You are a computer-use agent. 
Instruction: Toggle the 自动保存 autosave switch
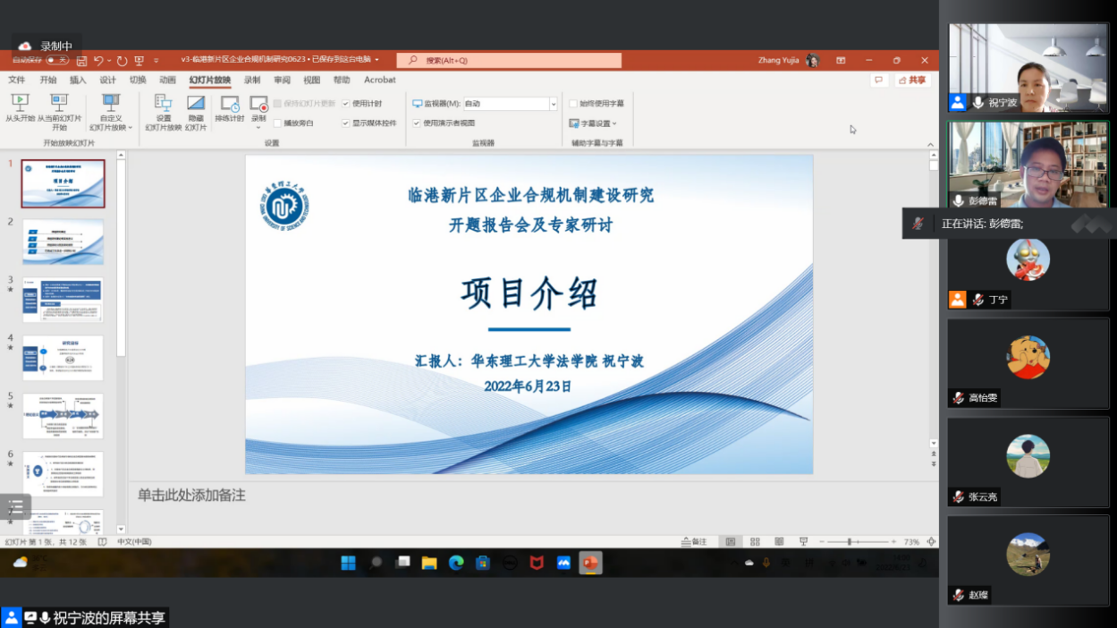[x=57, y=61]
